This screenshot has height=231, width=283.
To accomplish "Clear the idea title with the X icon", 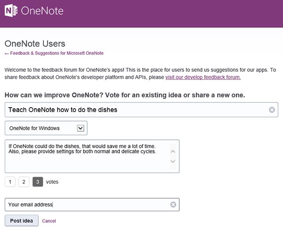I will [272, 110].
